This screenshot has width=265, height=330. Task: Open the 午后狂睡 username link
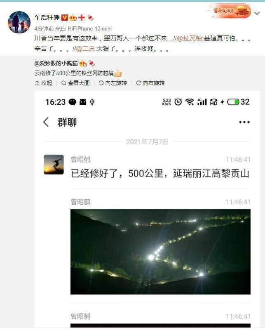tap(47, 17)
